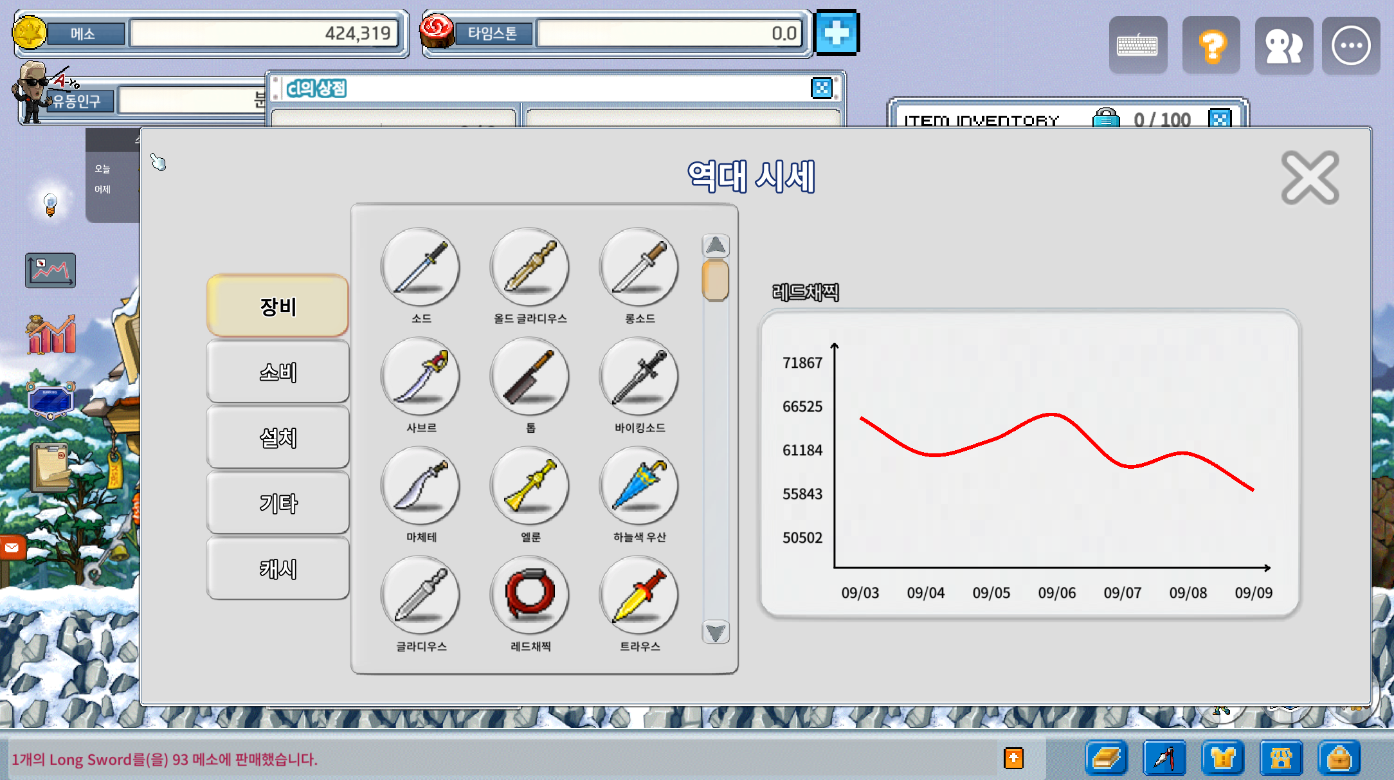This screenshot has width=1394, height=780.
Task: Select the 기타 category button
Action: click(278, 503)
